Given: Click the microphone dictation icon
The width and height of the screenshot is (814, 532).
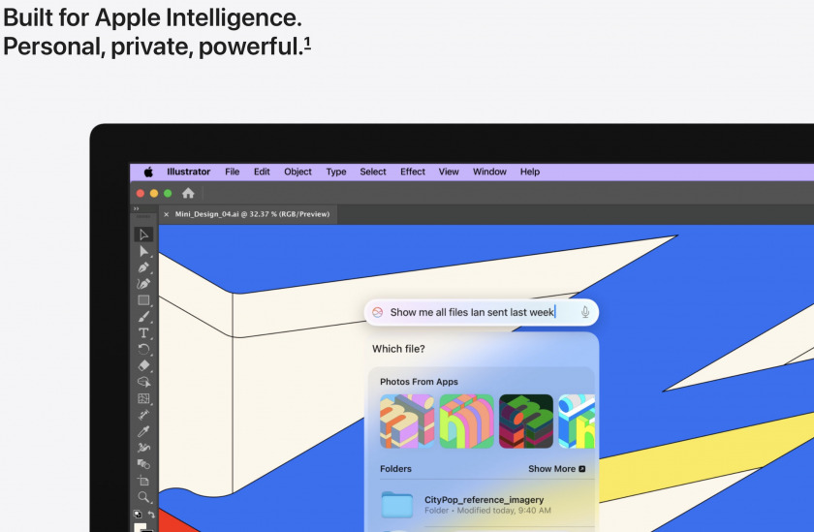Looking at the screenshot, I should point(585,312).
